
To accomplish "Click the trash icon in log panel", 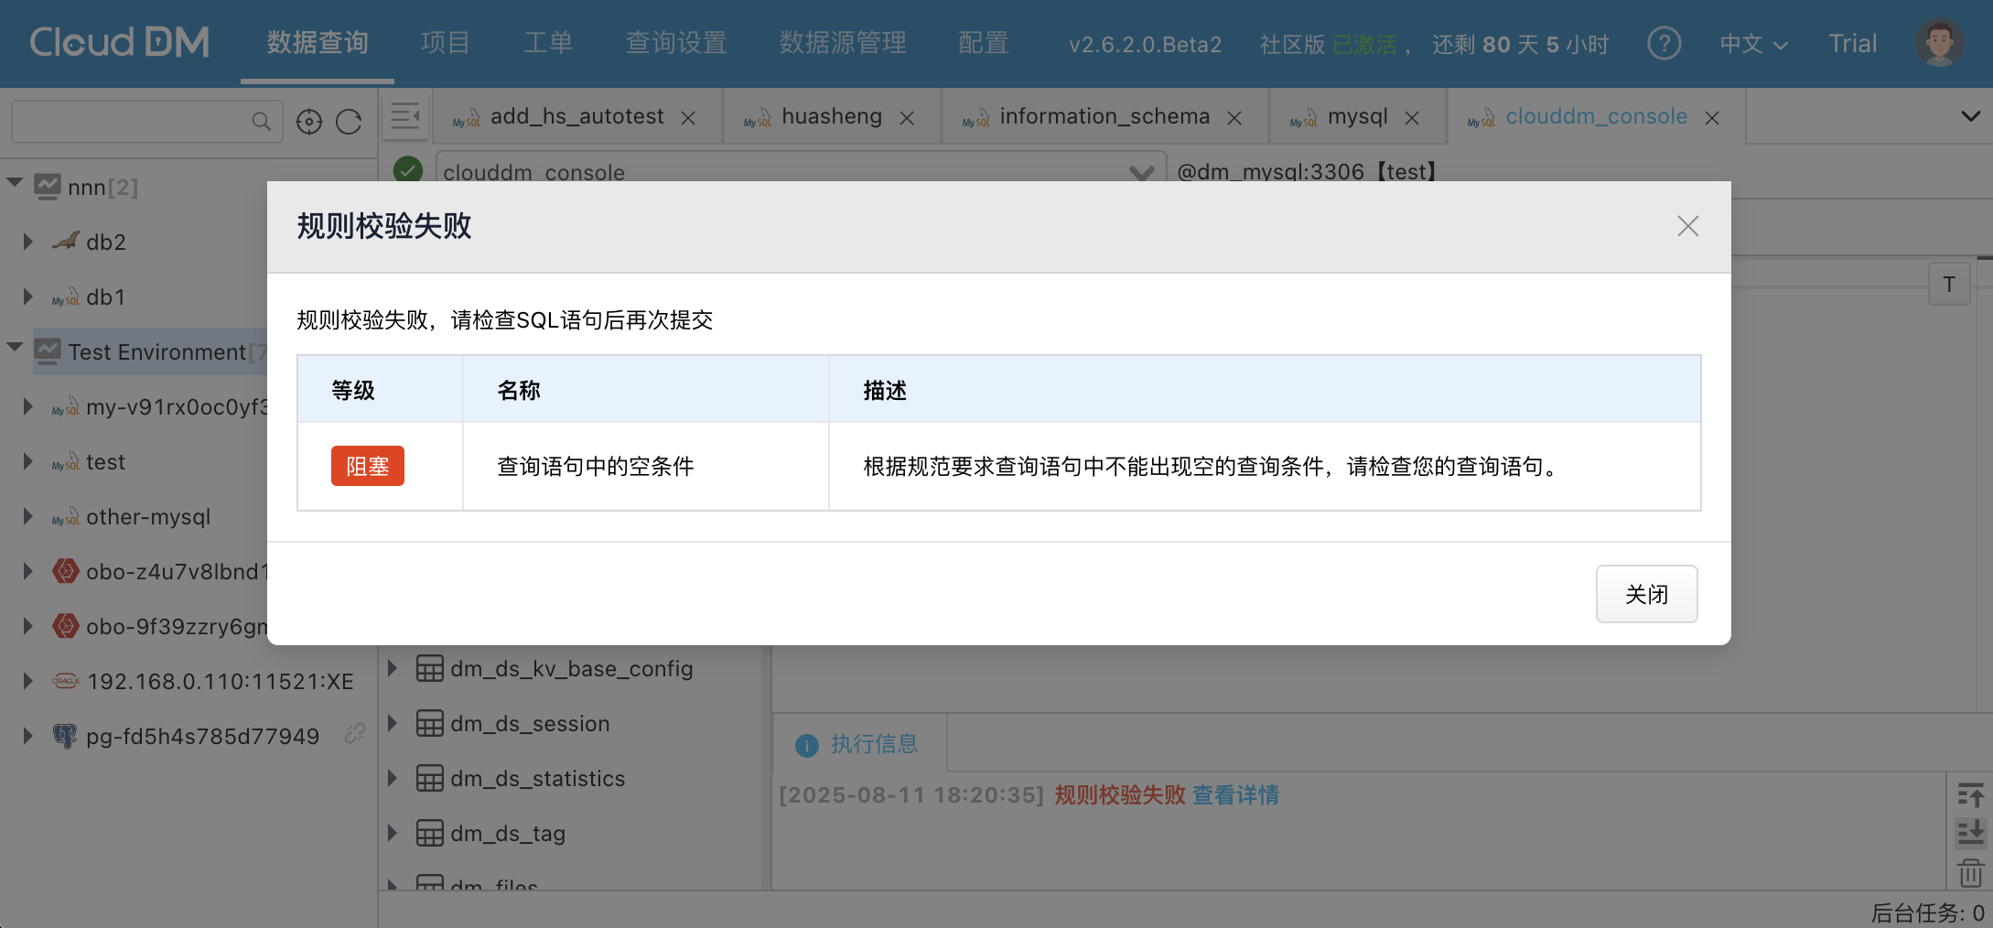I will pos(1970,873).
